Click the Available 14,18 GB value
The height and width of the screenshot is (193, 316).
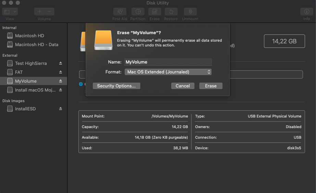[x=161, y=137]
